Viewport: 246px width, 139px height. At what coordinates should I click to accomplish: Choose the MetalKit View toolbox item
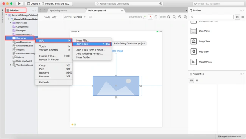(201, 62)
